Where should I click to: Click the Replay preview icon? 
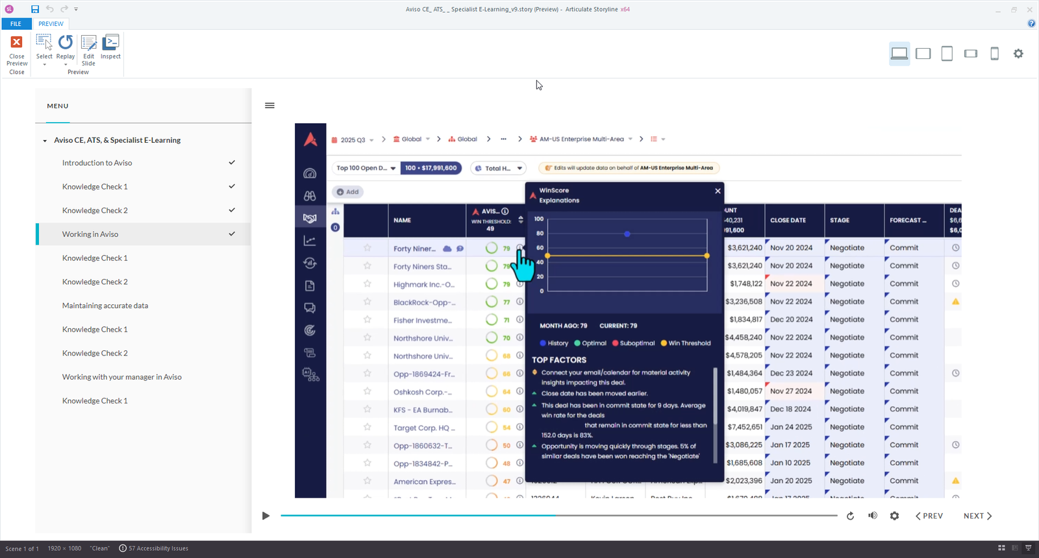click(x=66, y=43)
